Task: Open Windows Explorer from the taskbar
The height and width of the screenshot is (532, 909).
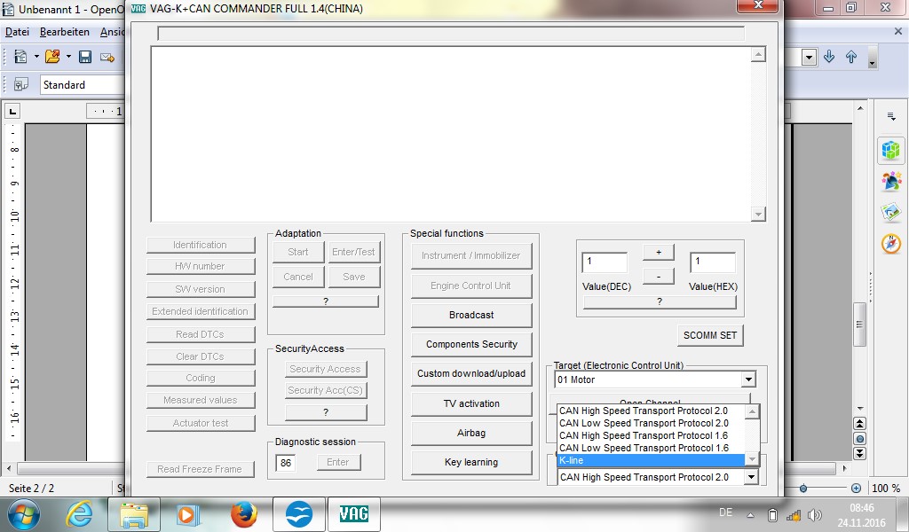Action: [x=134, y=514]
